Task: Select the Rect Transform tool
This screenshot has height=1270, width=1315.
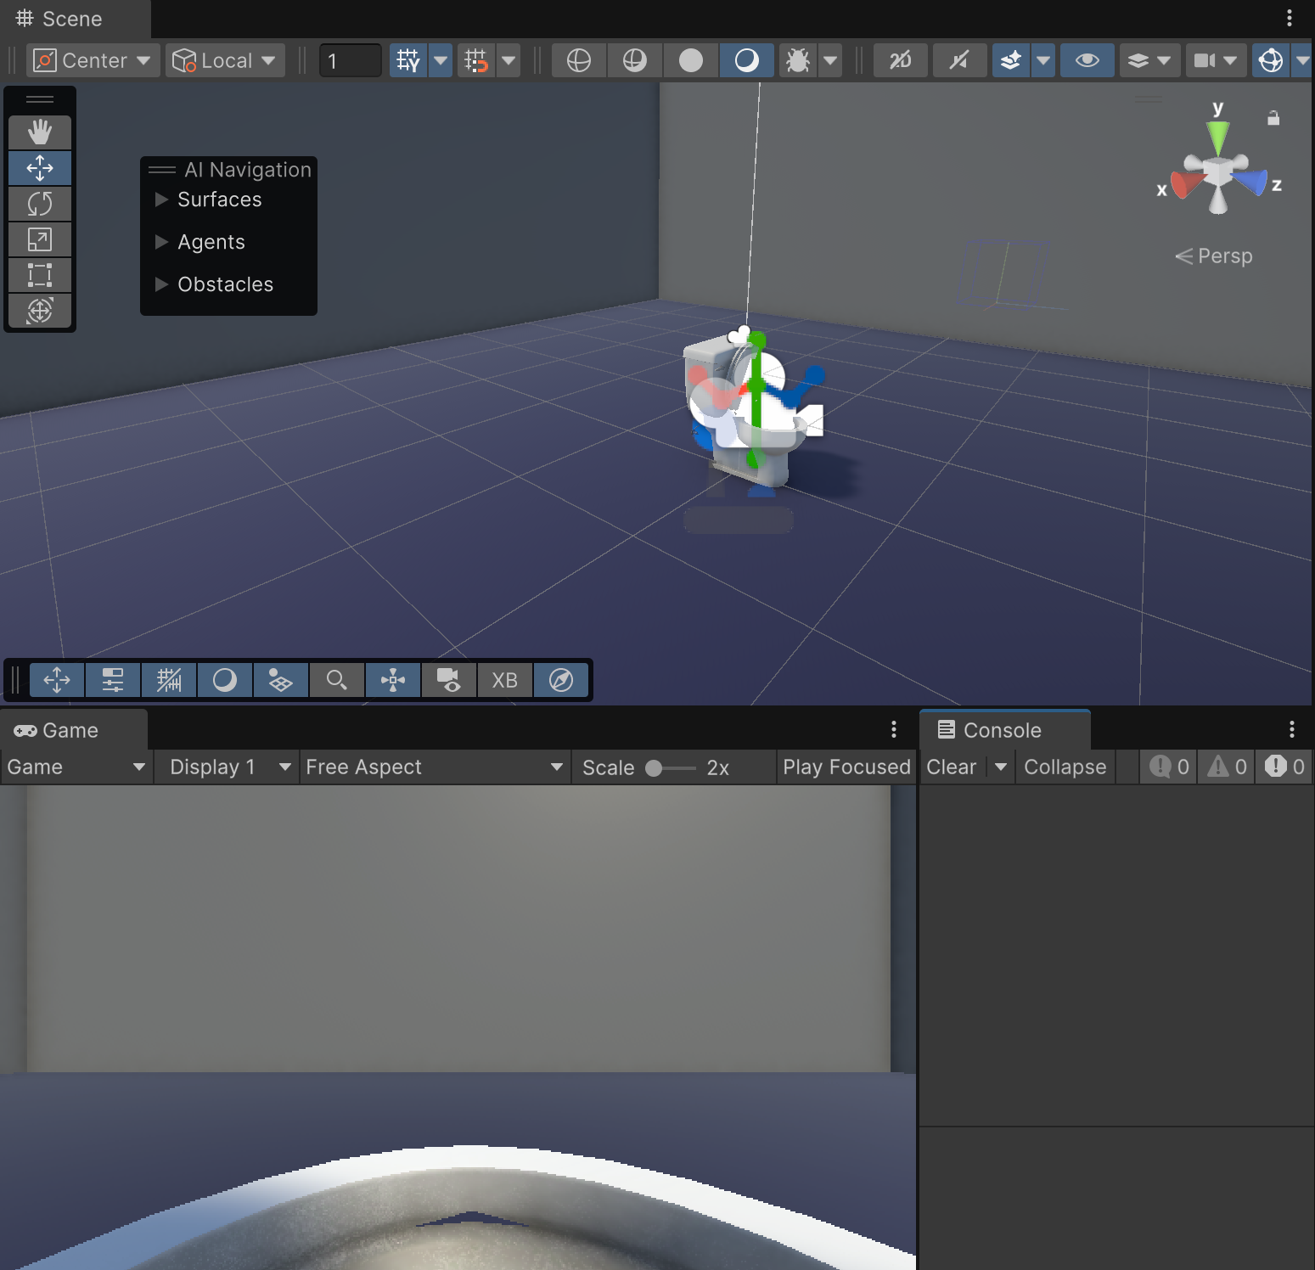Action: 40,274
